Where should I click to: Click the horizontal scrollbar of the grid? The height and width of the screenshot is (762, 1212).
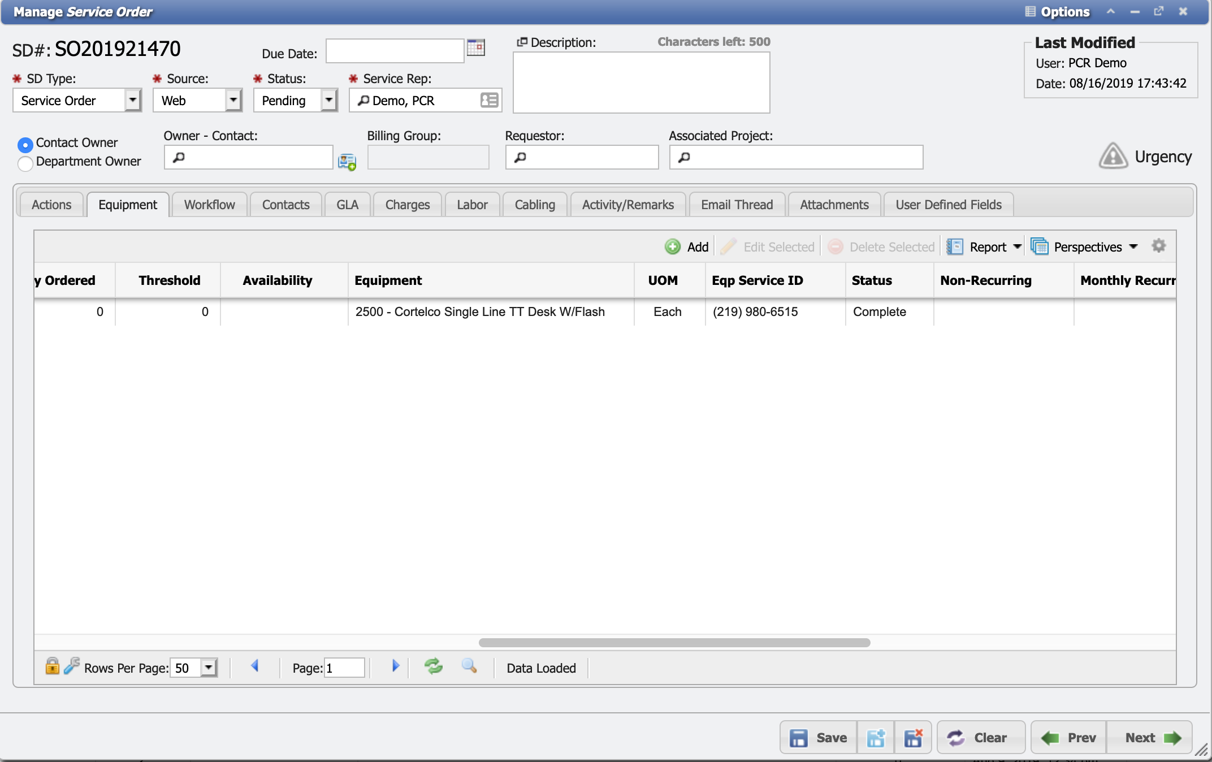click(674, 643)
